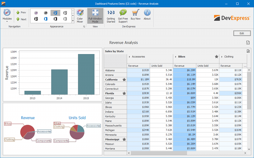Screen dimensions: 254x158
Task: Click the grid's vertical scrollbar down arrow
Action: (x=248, y=149)
